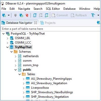Click the osmm_tmp schema icon

coord(20,65)
